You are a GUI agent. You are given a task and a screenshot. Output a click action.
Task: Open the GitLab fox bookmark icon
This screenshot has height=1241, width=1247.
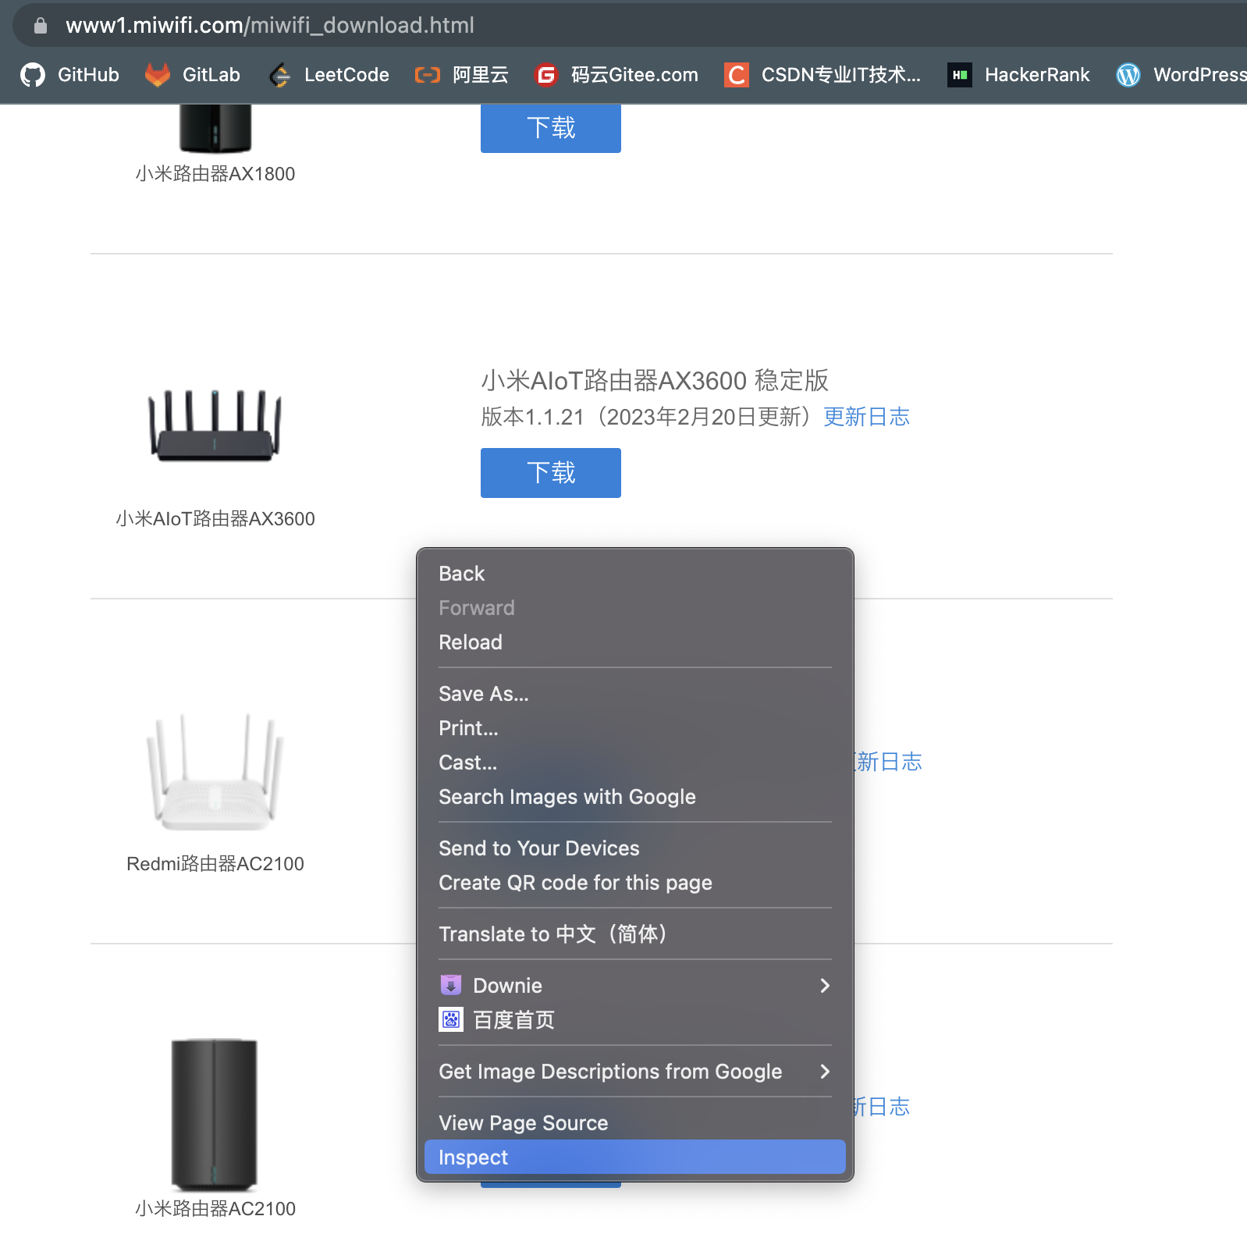pos(158,75)
